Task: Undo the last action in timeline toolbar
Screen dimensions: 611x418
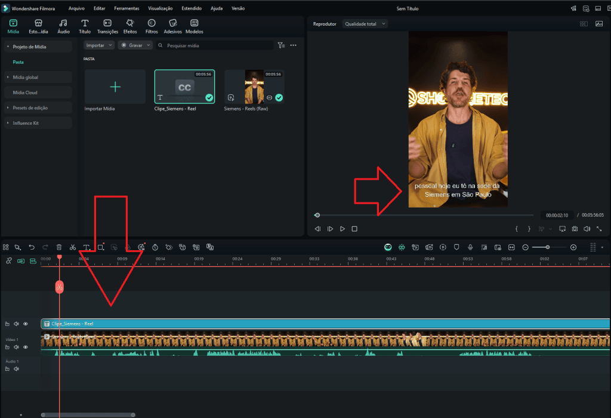Action: (x=32, y=247)
